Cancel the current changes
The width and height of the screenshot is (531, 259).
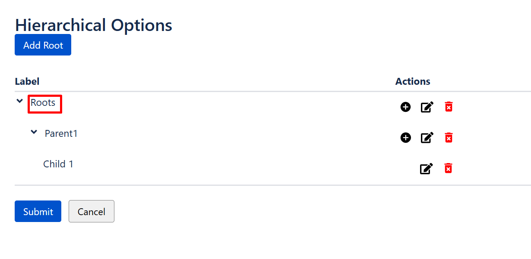coord(91,211)
